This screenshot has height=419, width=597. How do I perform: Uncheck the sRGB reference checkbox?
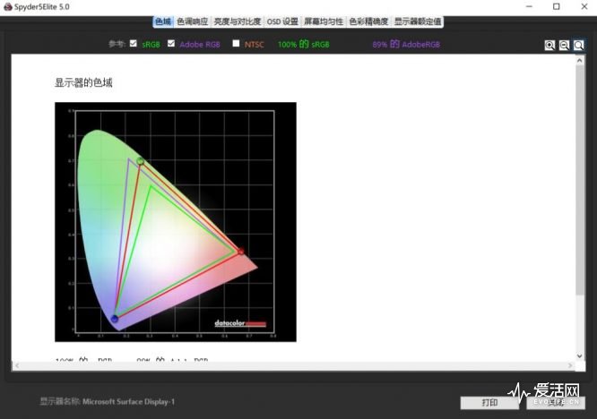tap(134, 43)
